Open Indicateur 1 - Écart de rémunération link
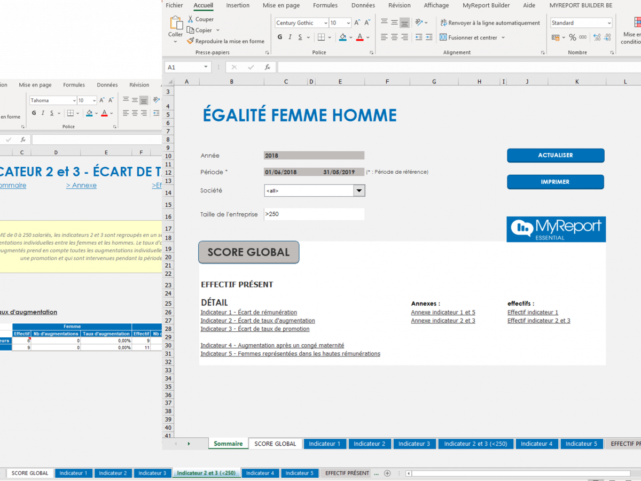 coord(248,312)
